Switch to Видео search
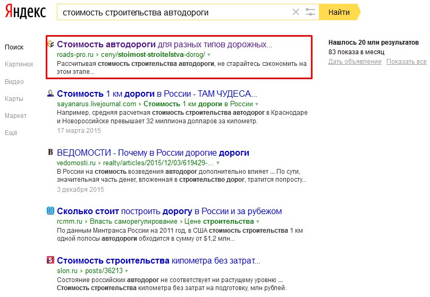This screenshot has height=297, width=430. coord(14,82)
